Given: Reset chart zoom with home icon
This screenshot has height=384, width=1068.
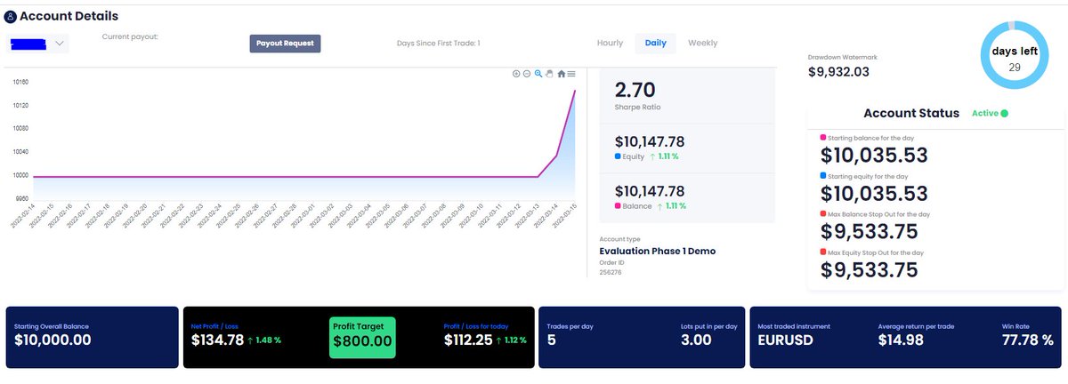Looking at the screenshot, I should [562, 74].
